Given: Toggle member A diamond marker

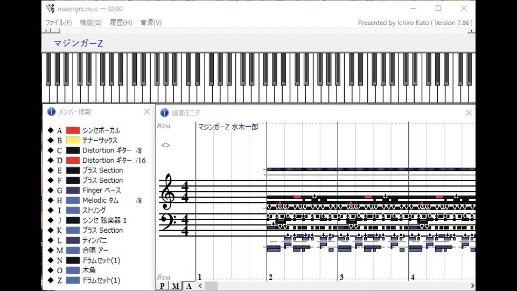Looking at the screenshot, I should [51, 130].
